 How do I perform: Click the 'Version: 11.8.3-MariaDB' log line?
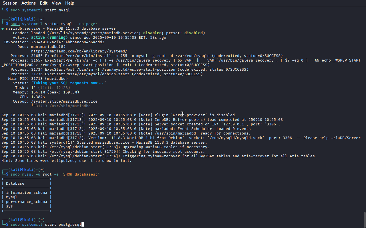(181, 138)
